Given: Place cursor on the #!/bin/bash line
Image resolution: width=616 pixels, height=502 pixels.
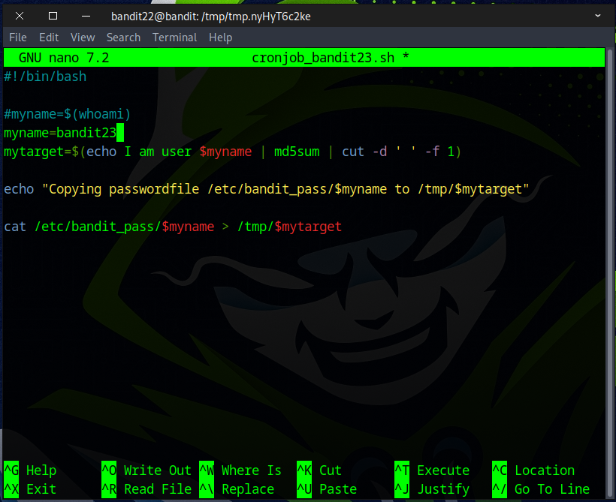Looking at the screenshot, I should (x=45, y=77).
